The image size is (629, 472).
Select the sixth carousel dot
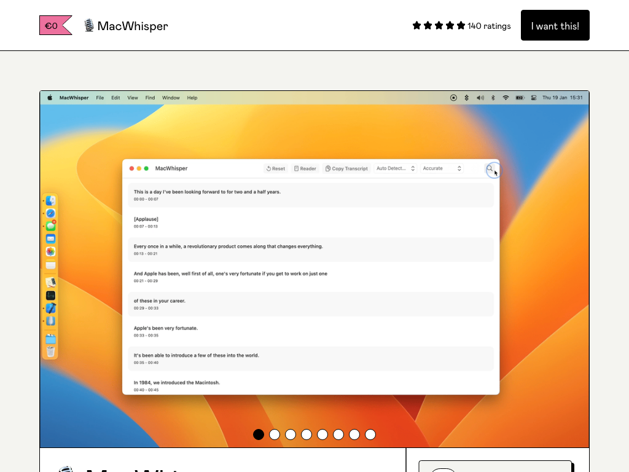pyautogui.click(x=338, y=435)
